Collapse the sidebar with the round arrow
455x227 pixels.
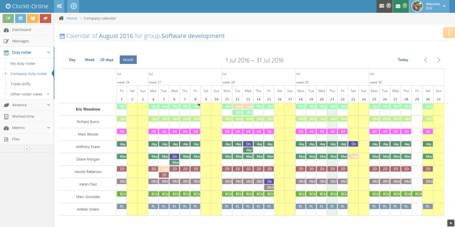point(27,149)
